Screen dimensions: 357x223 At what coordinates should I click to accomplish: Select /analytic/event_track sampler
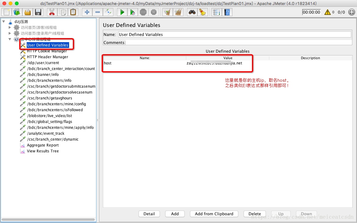(x=46, y=133)
